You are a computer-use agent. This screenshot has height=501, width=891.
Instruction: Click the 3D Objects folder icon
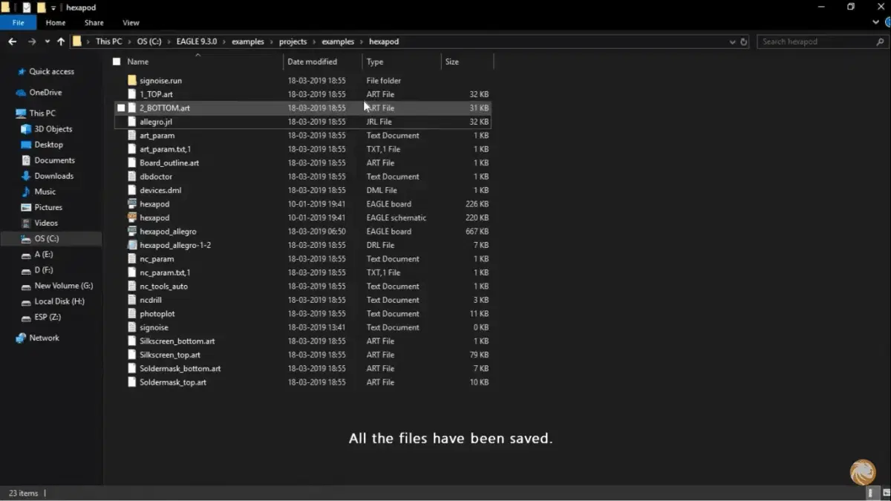coord(25,129)
